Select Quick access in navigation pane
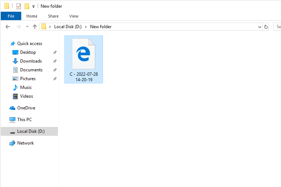The image size is (281, 187). tap(30, 44)
